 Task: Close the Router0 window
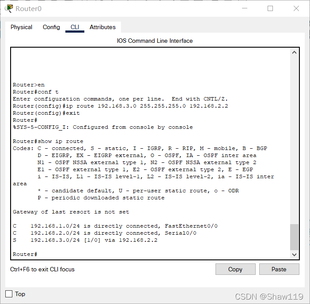tap(296, 8)
